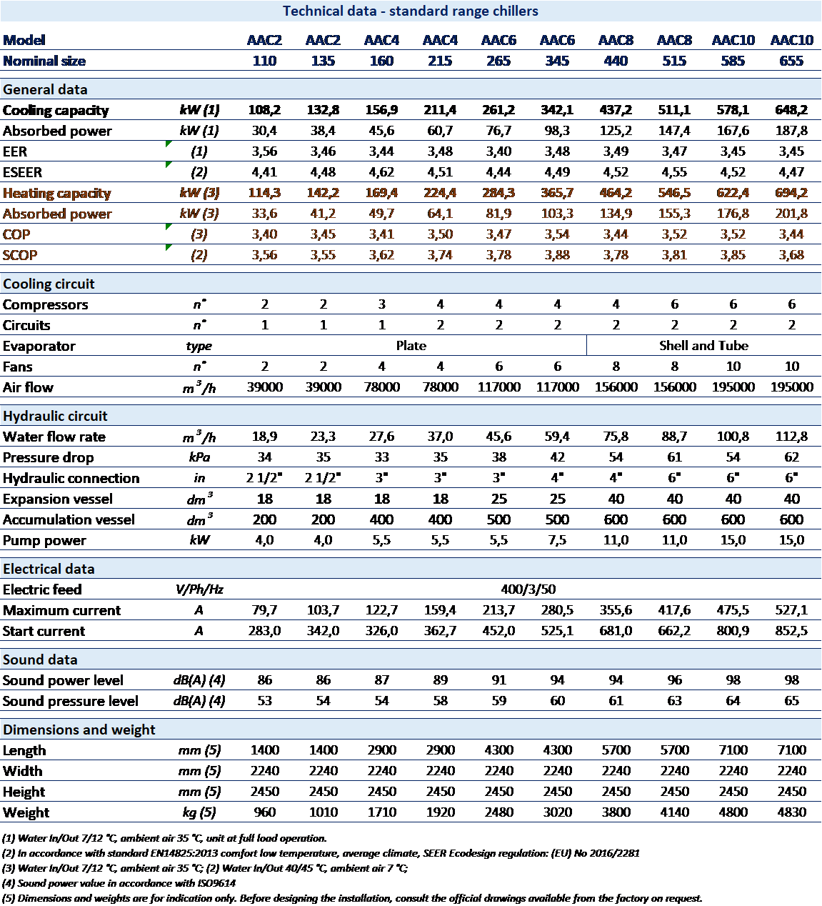Select the 'Model' row label cell

coord(24,40)
